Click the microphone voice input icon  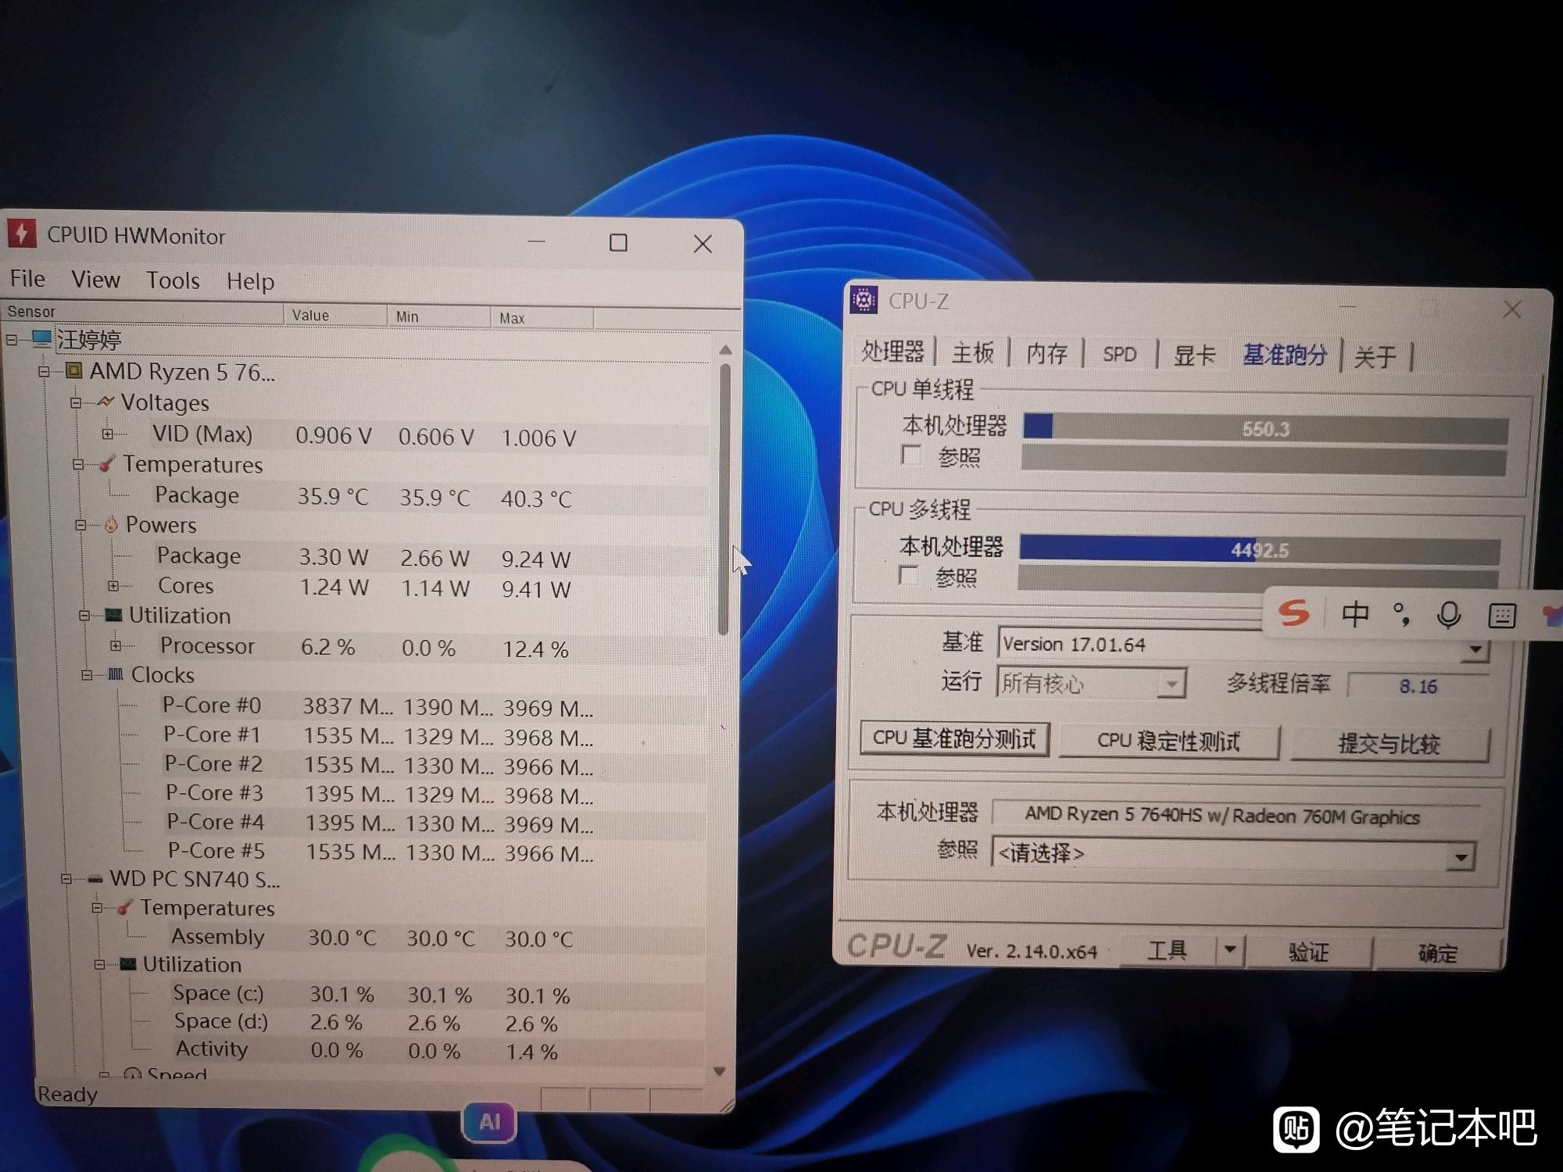click(1449, 615)
